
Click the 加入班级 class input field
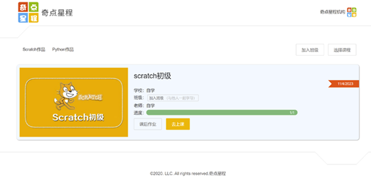(x=173, y=98)
